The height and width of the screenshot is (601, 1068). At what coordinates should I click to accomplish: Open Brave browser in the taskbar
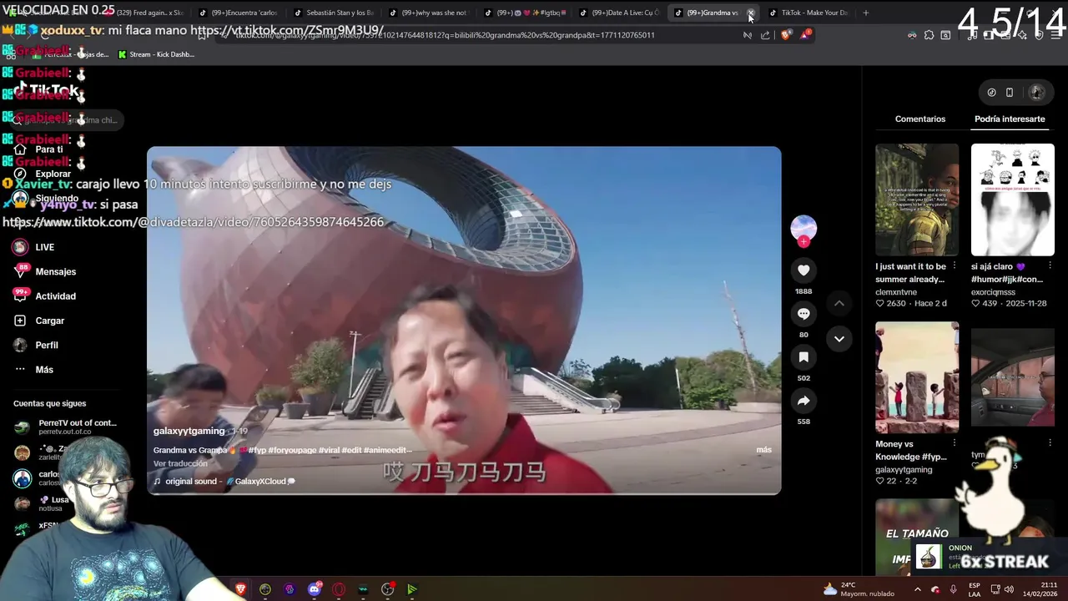pos(241,589)
